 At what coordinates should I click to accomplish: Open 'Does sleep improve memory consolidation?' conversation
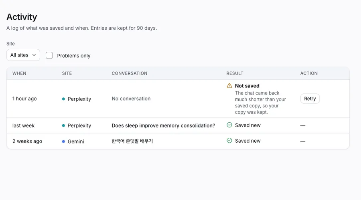164,125
